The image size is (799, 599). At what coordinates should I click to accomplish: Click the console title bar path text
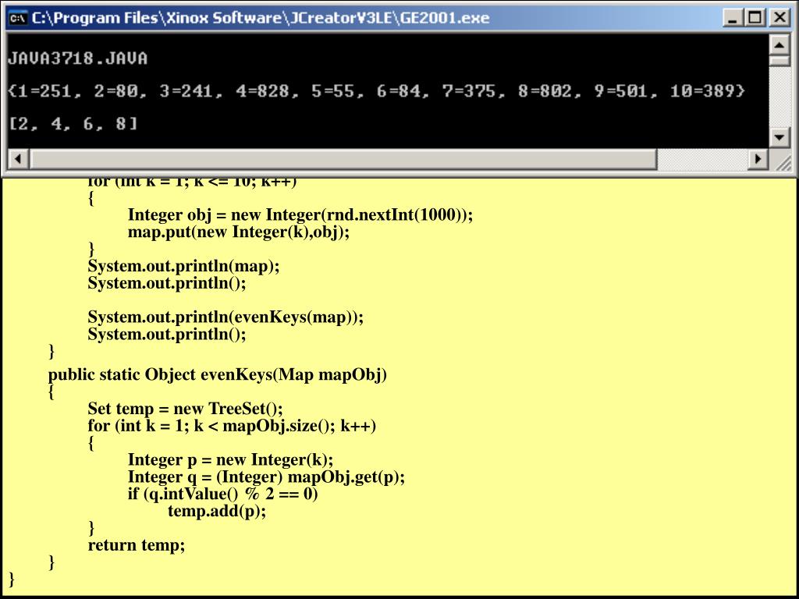pyautogui.click(x=261, y=19)
